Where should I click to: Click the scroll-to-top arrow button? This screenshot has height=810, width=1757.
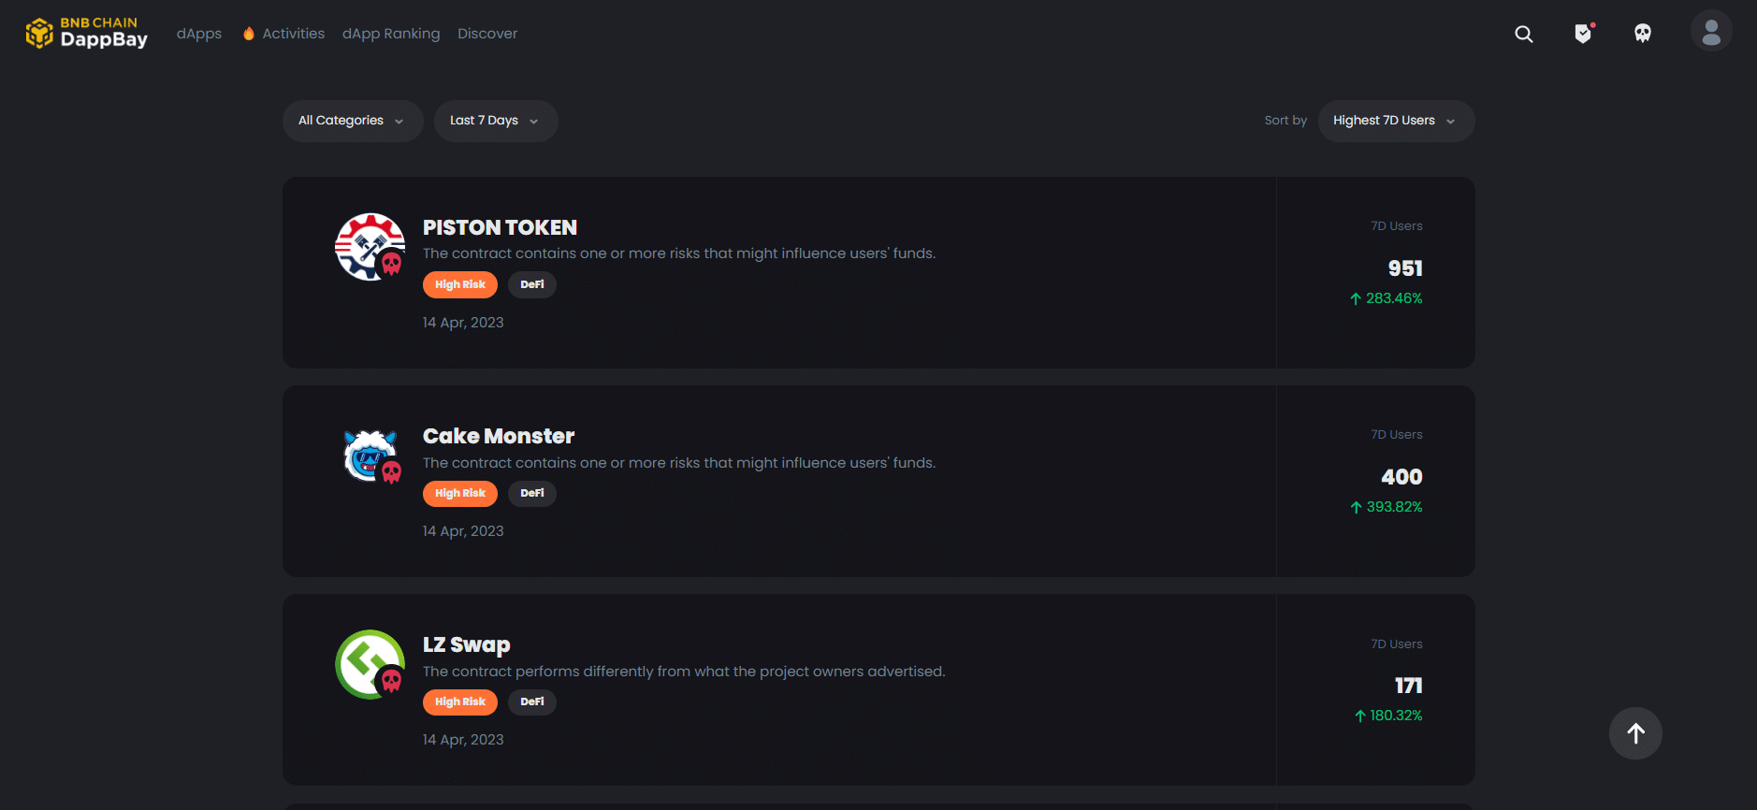click(x=1635, y=733)
